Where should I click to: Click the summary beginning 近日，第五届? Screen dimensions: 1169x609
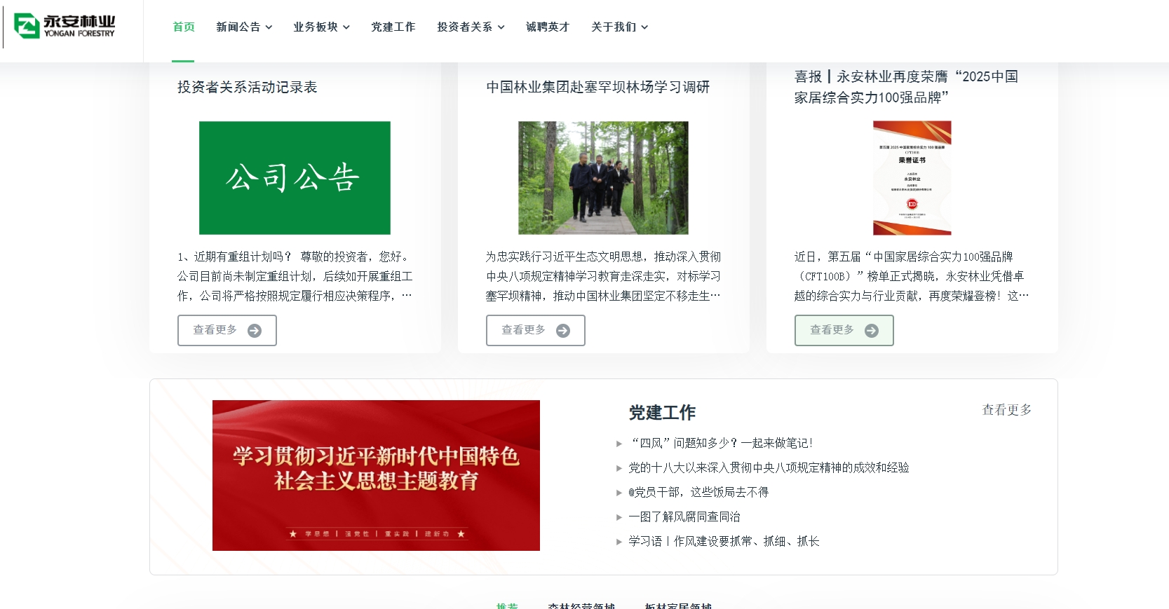912,276
